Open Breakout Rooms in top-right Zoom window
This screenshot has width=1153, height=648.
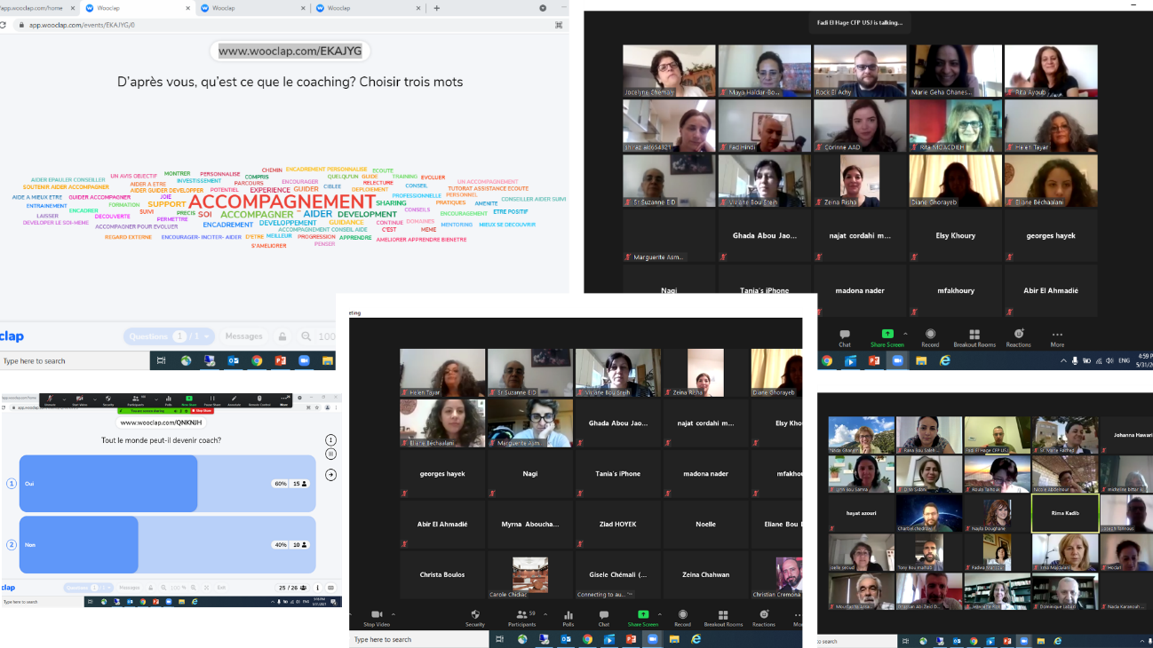coord(974,338)
